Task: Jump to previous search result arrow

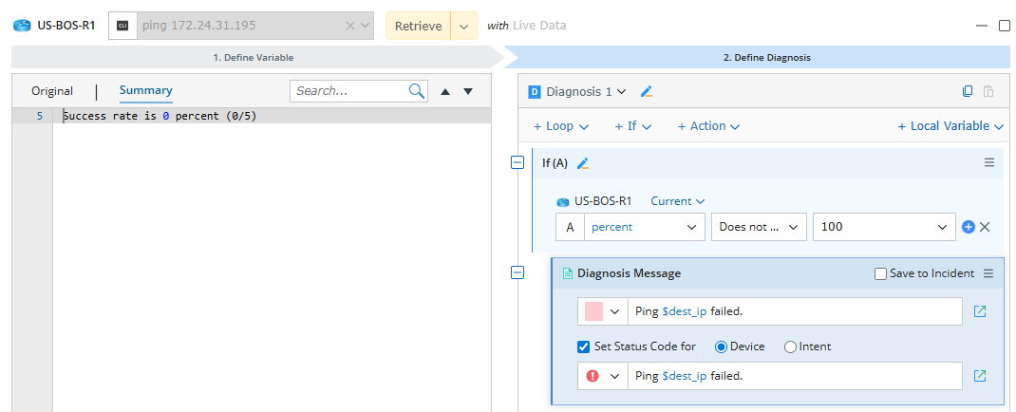Action: (445, 91)
